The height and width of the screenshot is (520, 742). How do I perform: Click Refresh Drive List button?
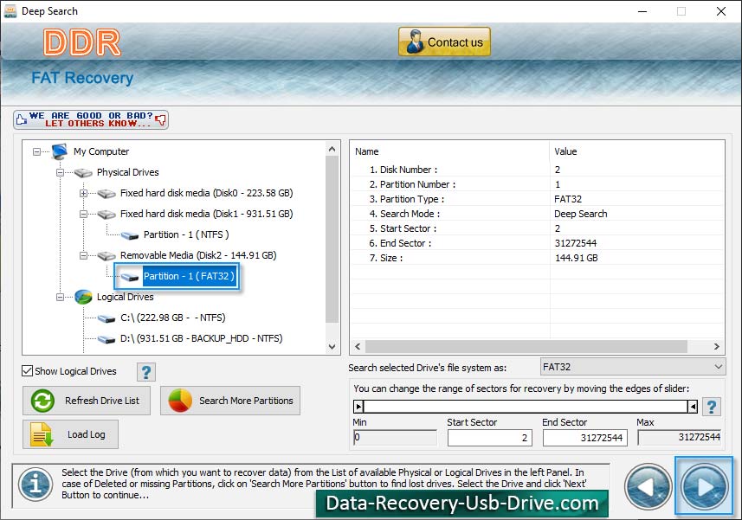[x=87, y=401]
